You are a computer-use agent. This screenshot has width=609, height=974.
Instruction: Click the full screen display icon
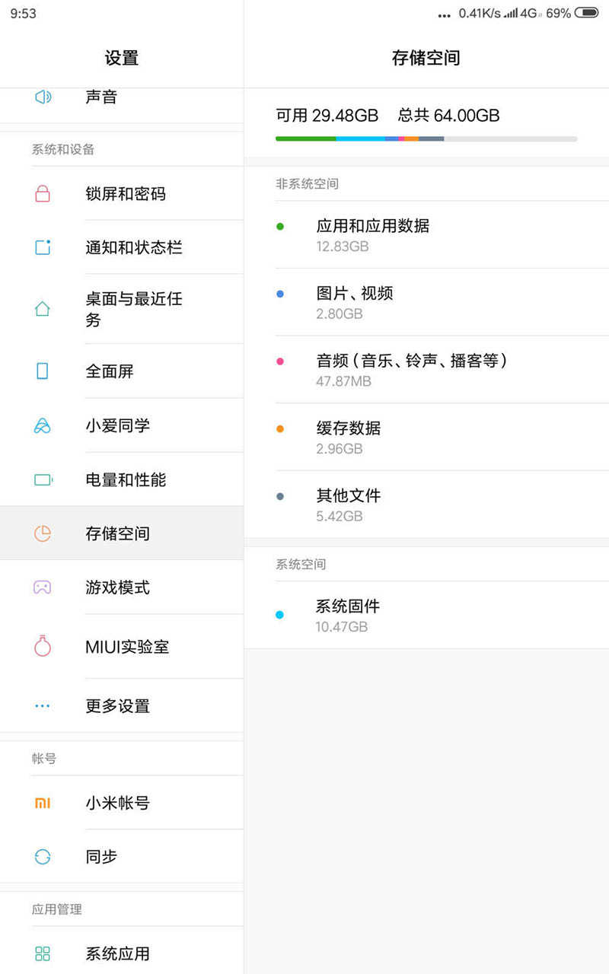click(43, 371)
